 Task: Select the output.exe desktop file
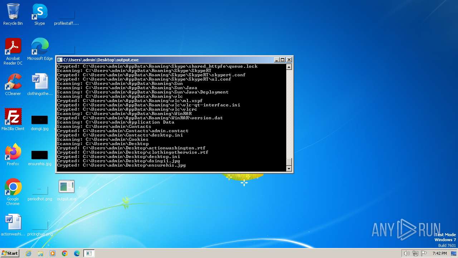pyautogui.click(x=67, y=190)
